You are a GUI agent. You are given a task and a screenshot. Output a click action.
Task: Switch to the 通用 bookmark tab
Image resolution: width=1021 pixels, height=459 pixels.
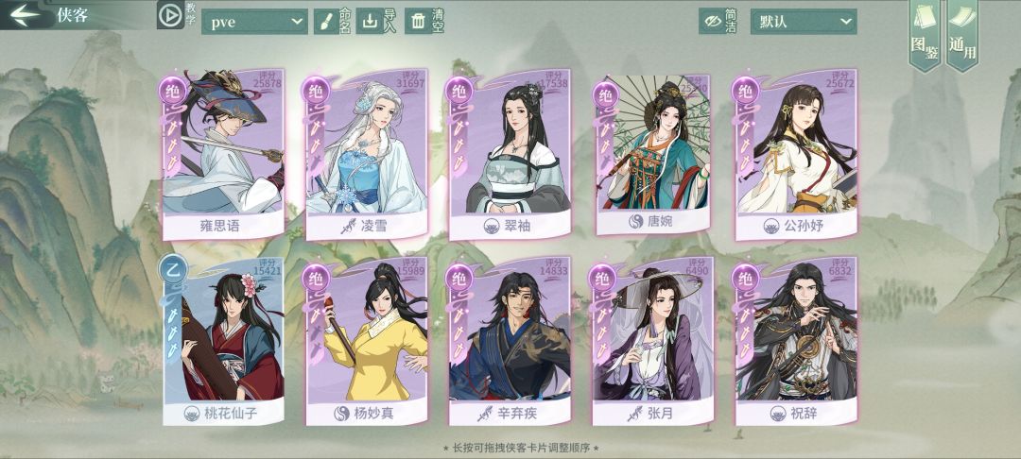click(x=961, y=34)
